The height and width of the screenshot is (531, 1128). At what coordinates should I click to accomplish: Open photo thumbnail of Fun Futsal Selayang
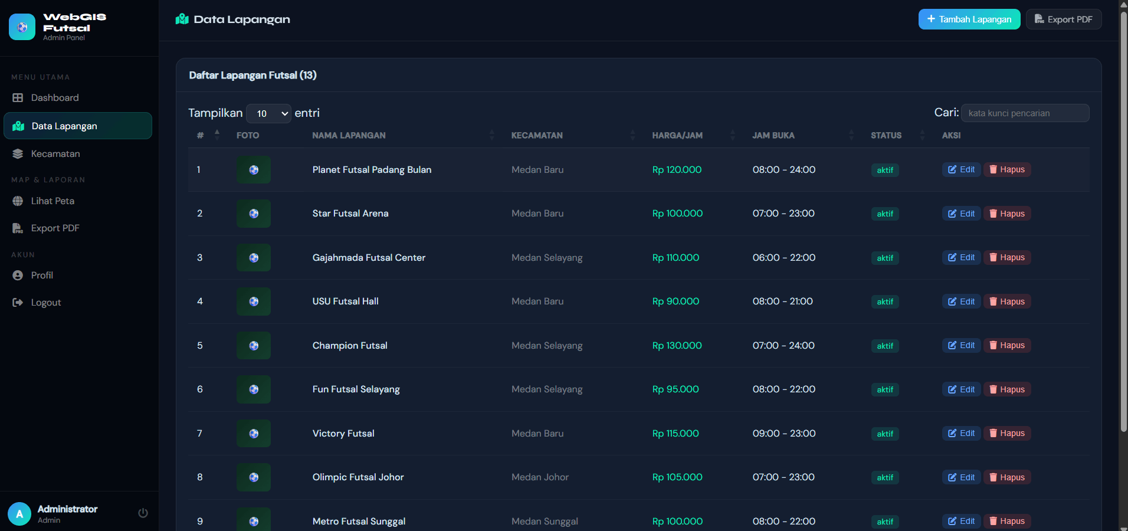(254, 389)
